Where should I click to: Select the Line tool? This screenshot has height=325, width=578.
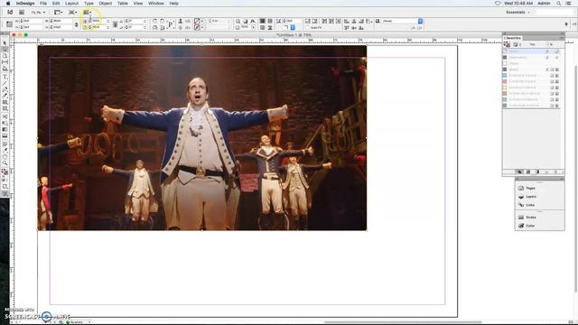(5, 83)
